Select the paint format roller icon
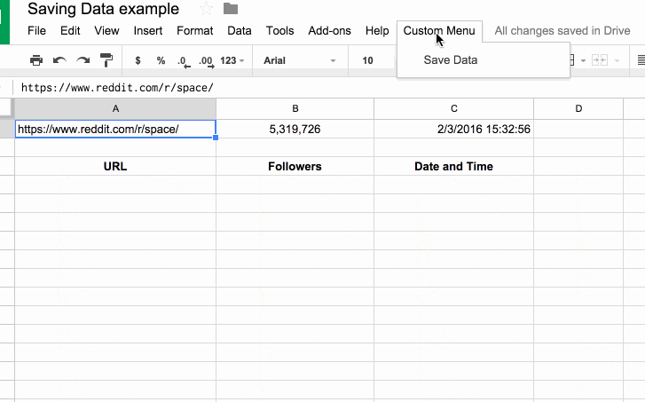 click(x=106, y=60)
